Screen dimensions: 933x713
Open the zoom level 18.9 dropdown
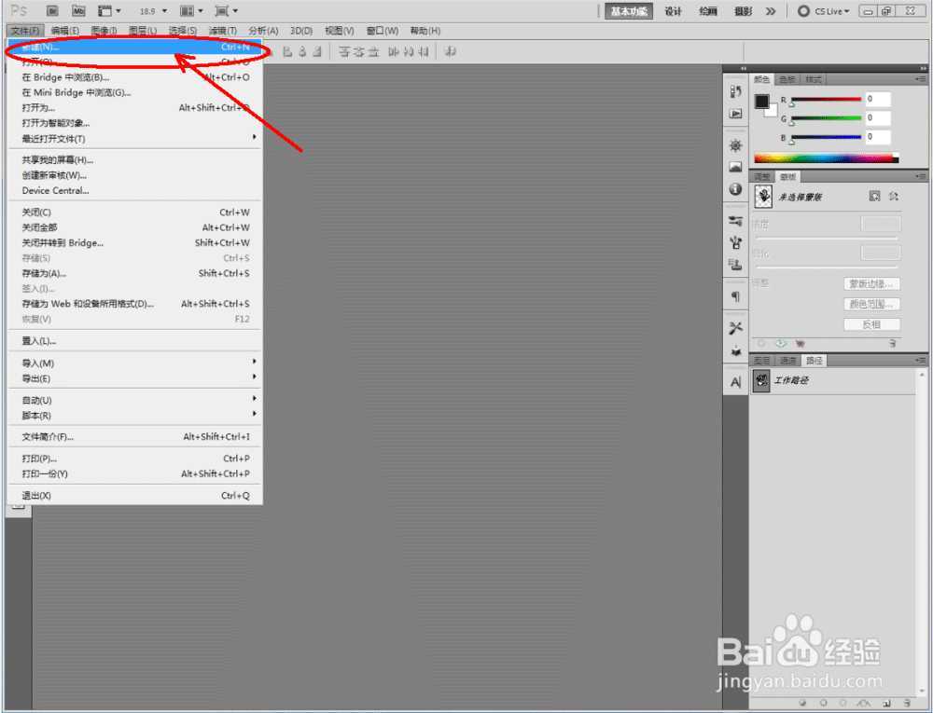pos(154,10)
